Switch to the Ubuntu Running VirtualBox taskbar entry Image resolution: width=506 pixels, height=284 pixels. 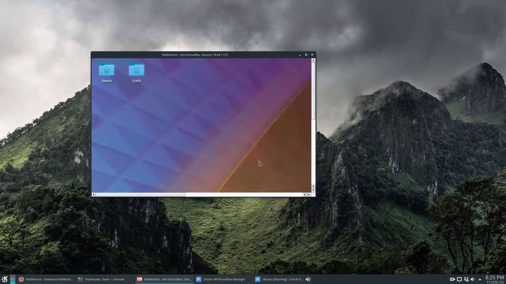tap(280, 279)
